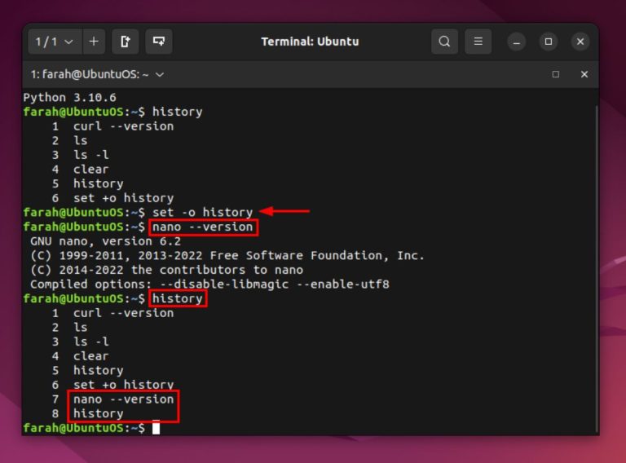Maximize the Terminal: Ubuntu window
Image resolution: width=626 pixels, height=463 pixels.
pyautogui.click(x=549, y=42)
